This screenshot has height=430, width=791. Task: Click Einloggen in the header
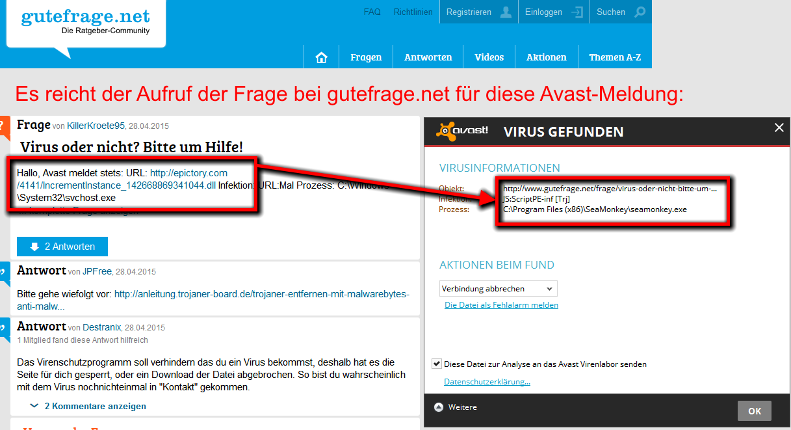click(543, 12)
